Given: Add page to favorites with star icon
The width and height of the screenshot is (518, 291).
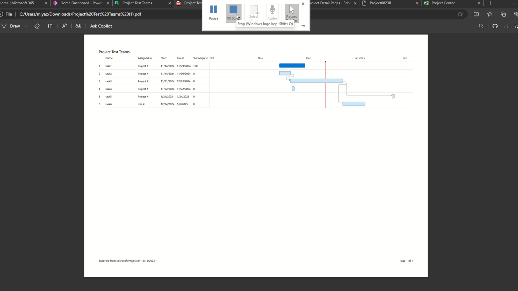Looking at the screenshot, I should point(460,14).
